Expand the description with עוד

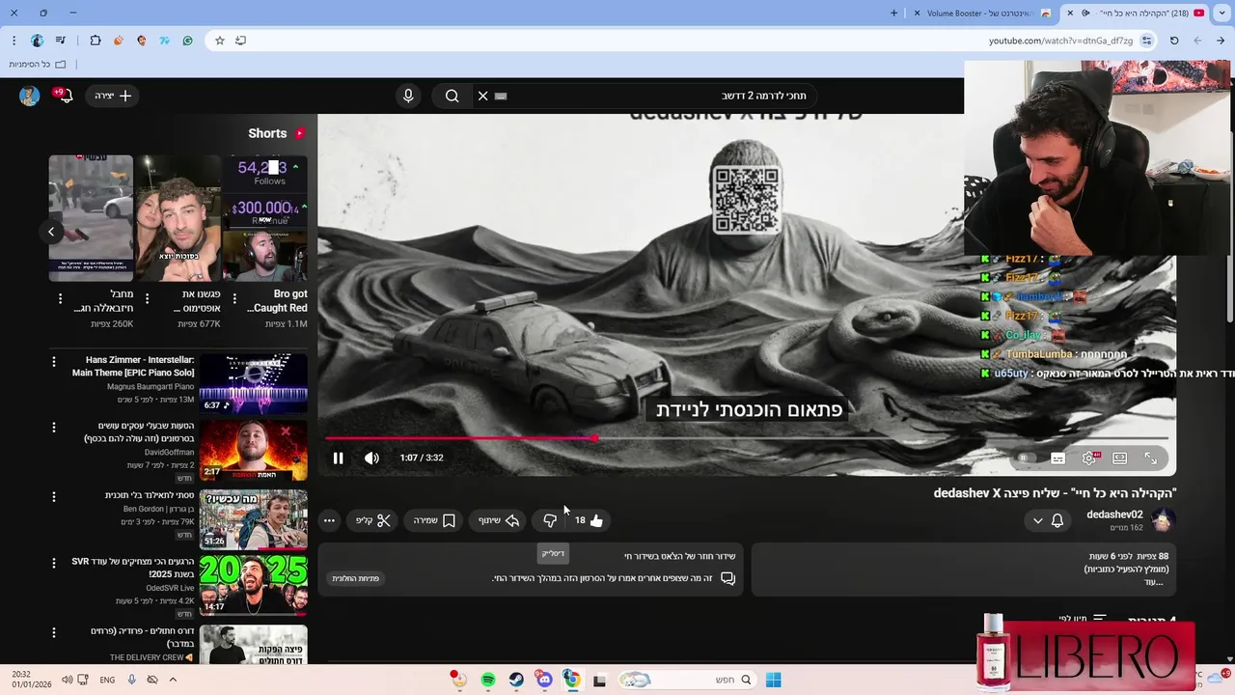click(1155, 582)
